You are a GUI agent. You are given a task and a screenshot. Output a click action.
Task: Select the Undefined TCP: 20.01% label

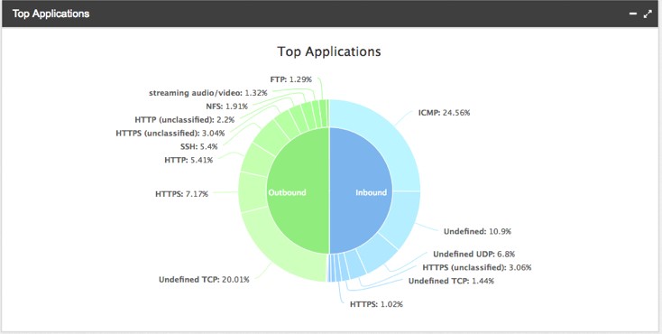pyautogui.click(x=204, y=280)
